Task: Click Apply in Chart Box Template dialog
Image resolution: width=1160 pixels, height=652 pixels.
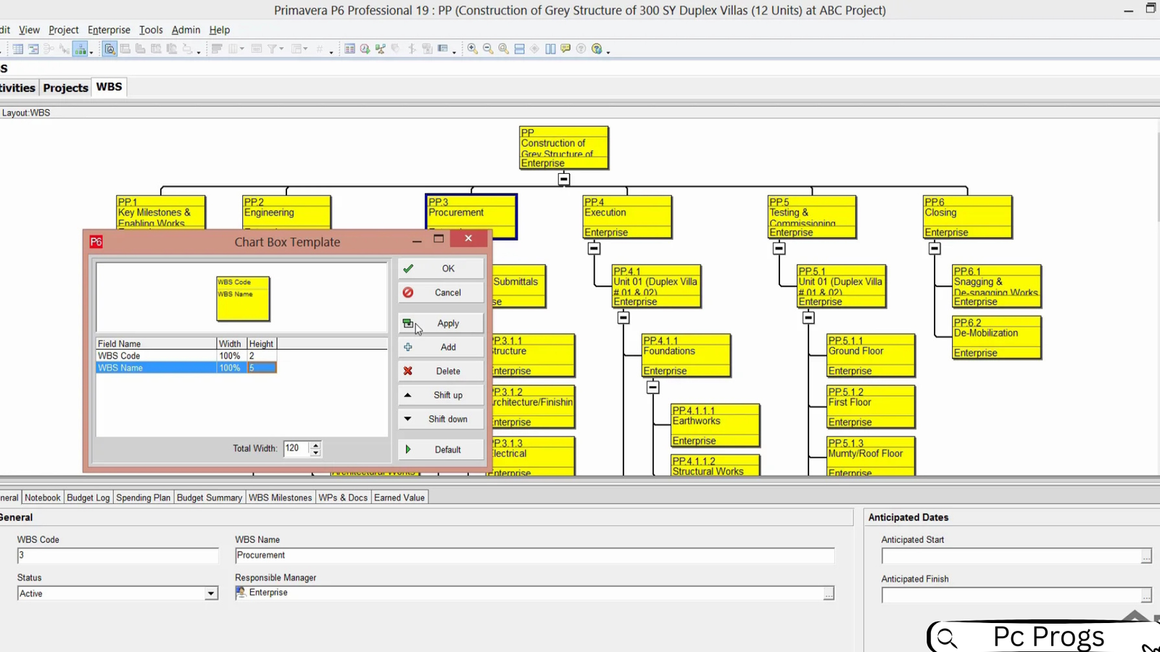Action: [x=440, y=323]
